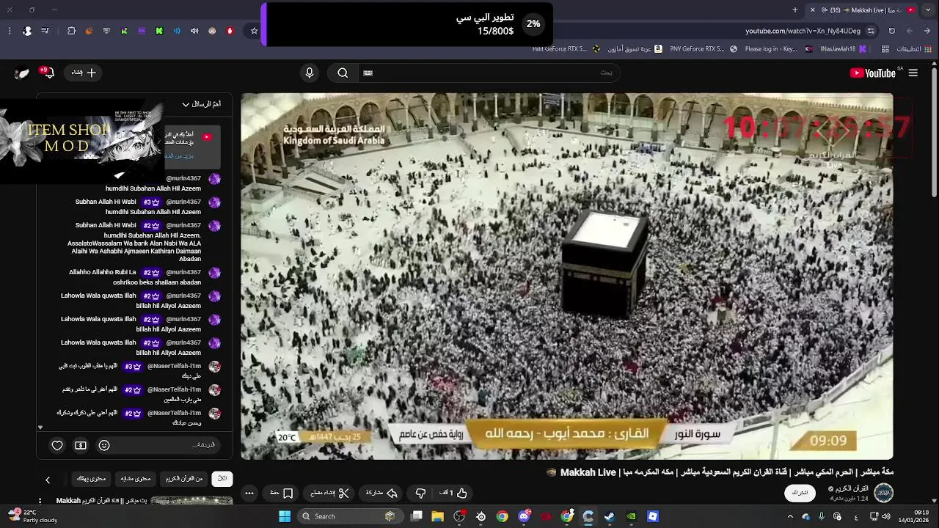Show more filter chips with the arrow
This screenshot has height=528, width=939.
click(48, 480)
